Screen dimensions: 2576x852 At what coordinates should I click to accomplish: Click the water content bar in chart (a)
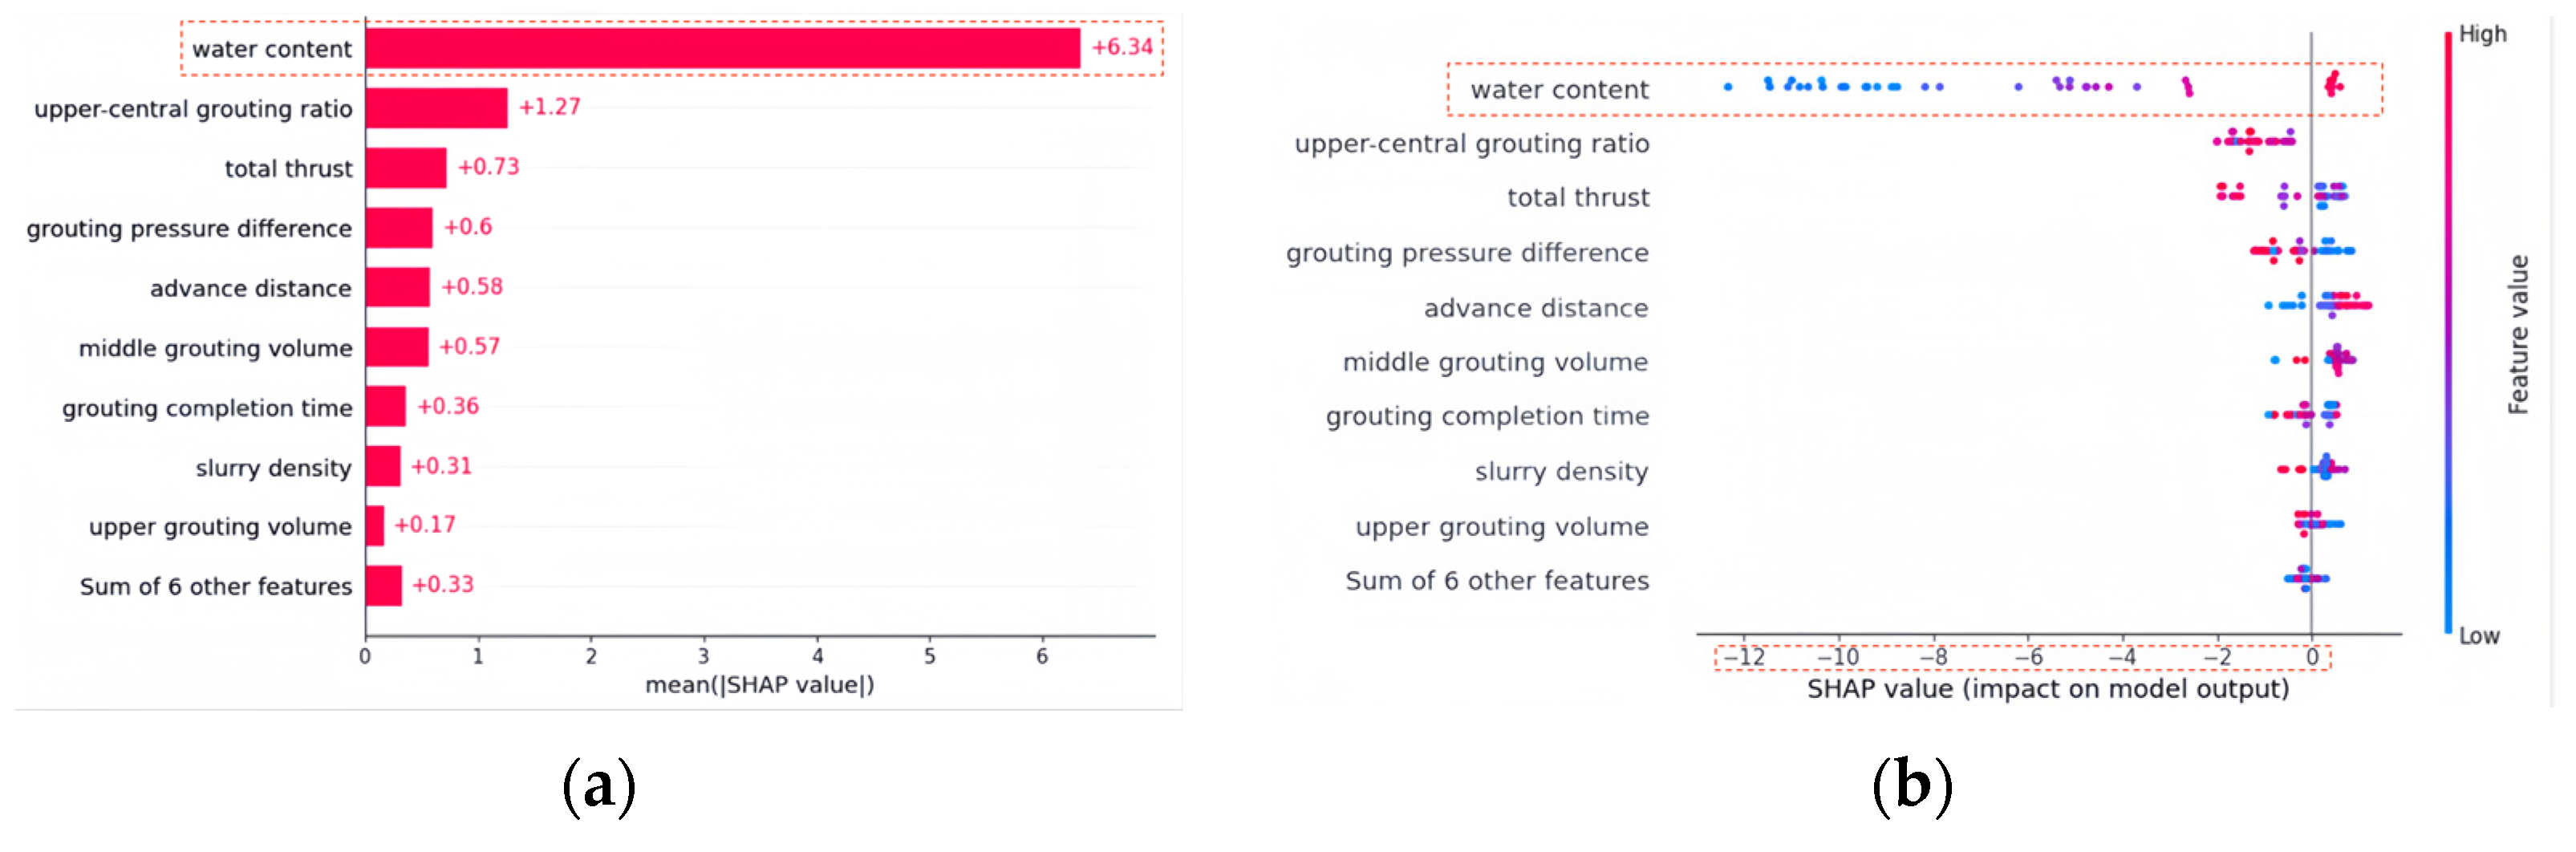pyautogui.click(x=722, y=48)
